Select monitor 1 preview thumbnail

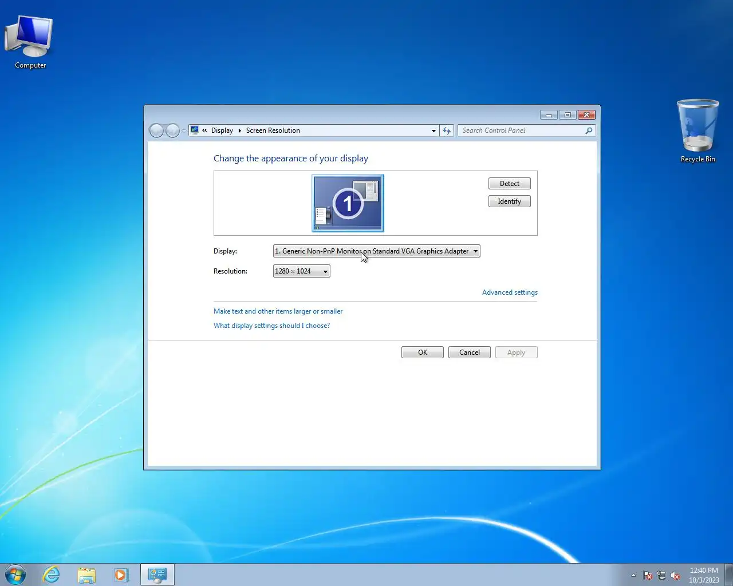tap(348, 203)
